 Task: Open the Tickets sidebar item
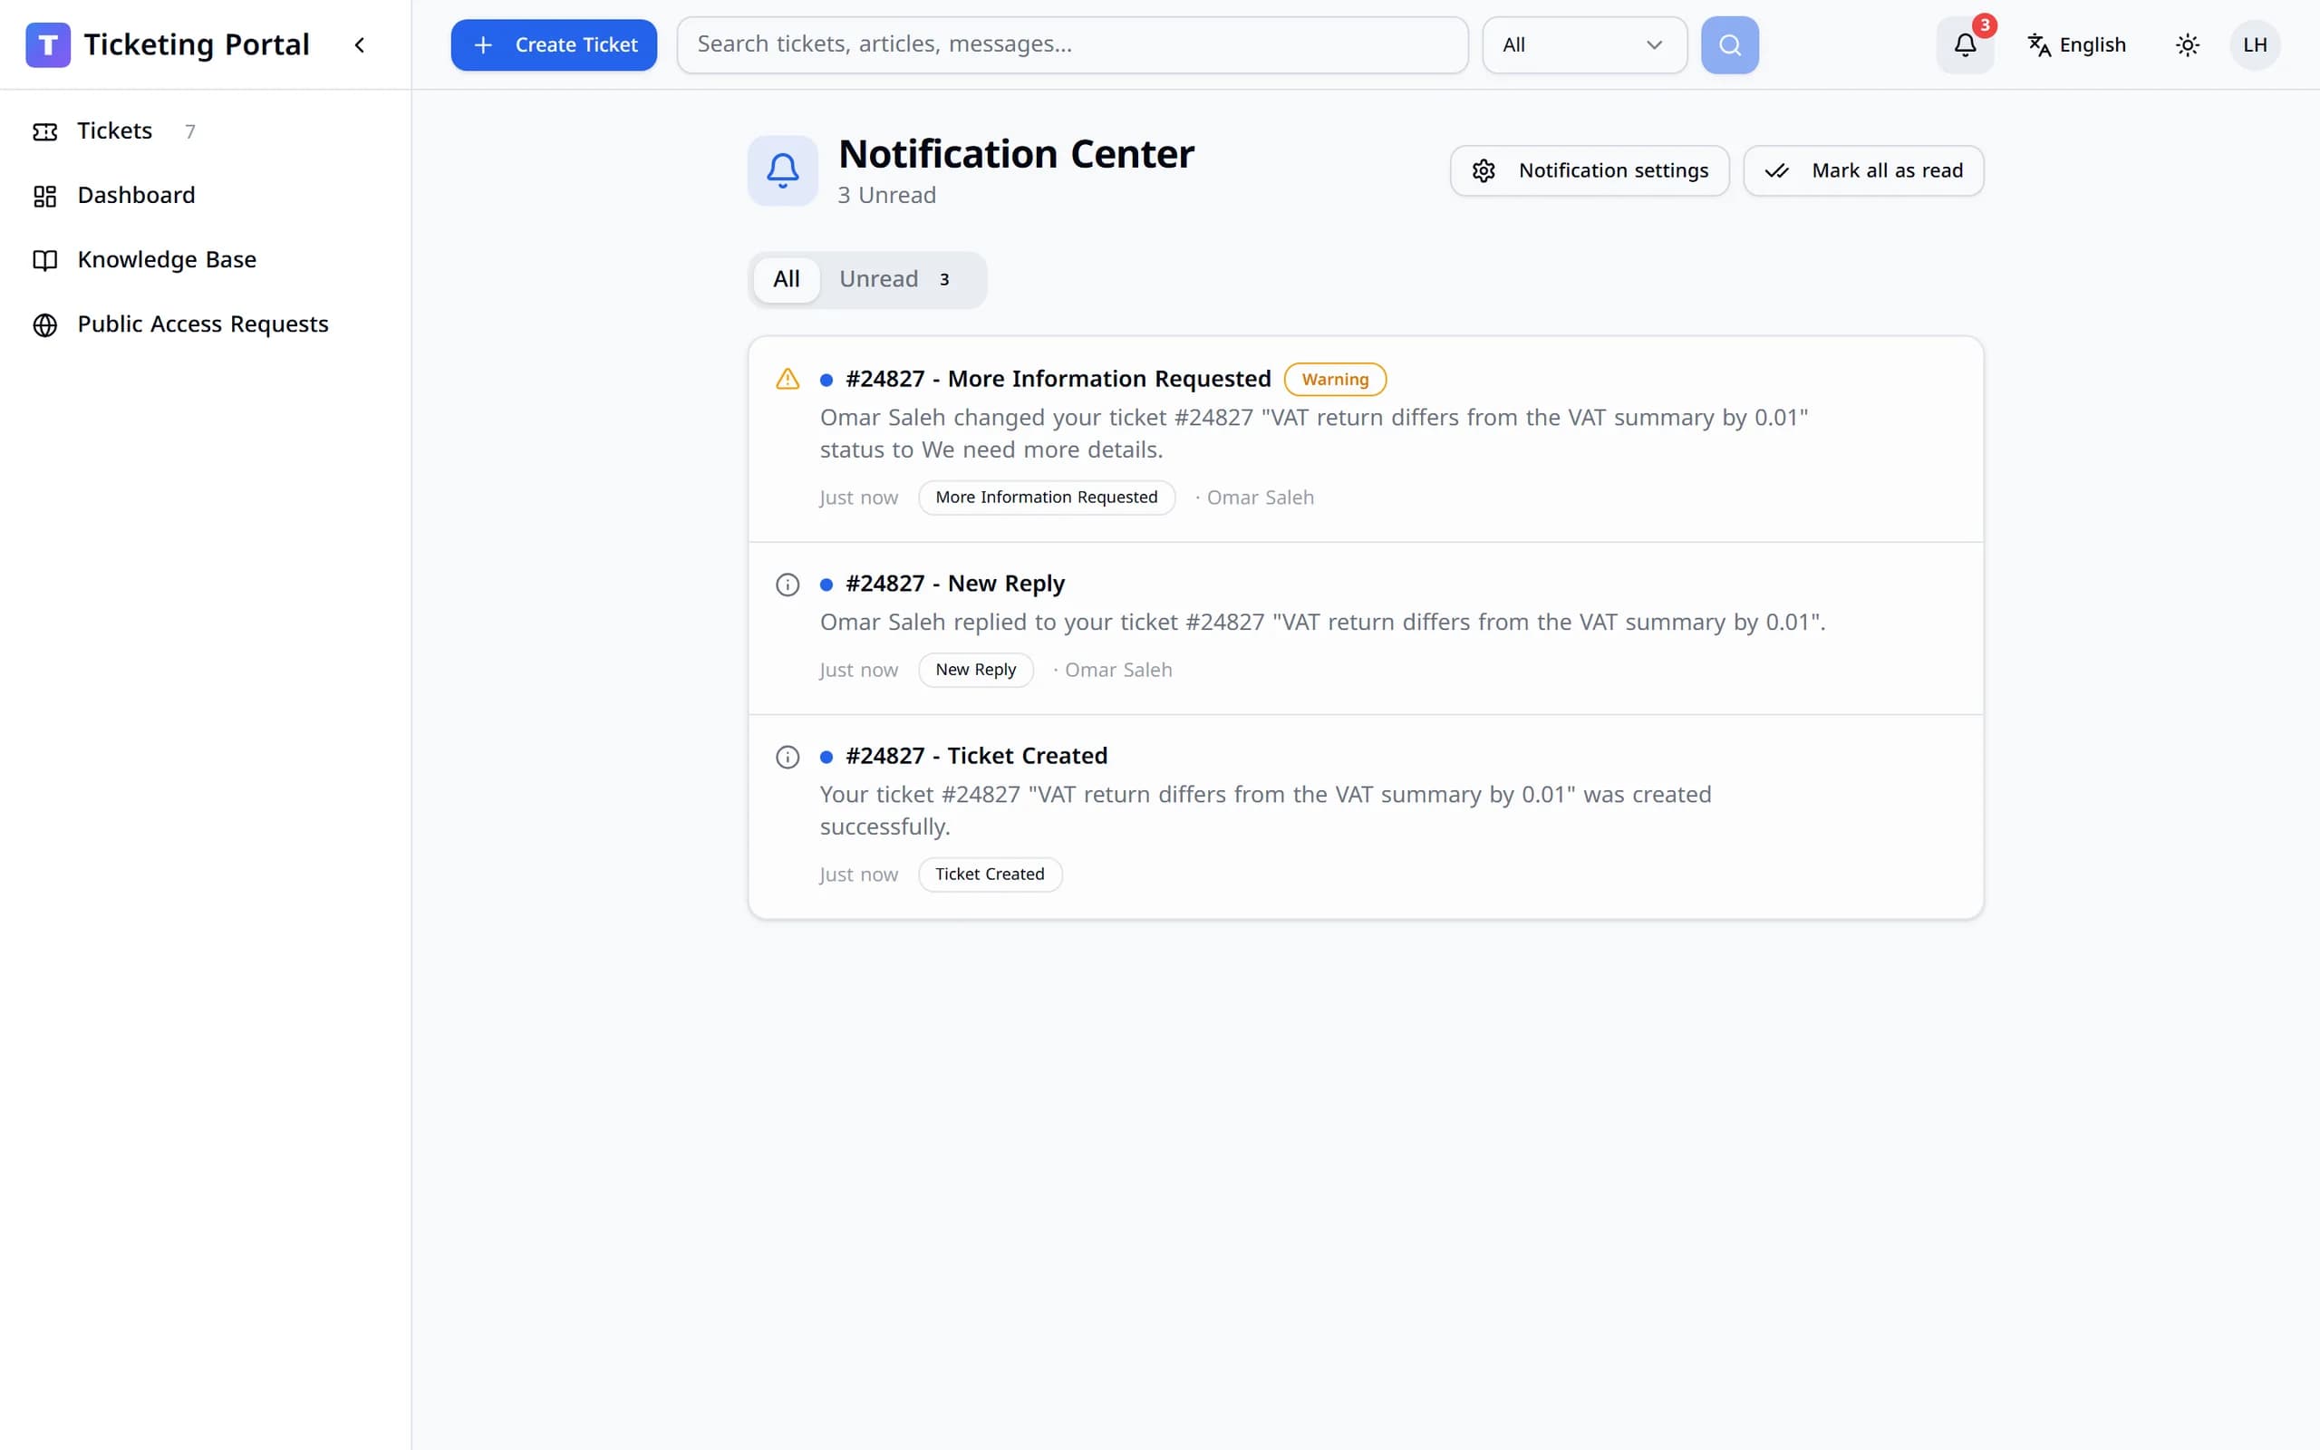click(205, 131)
